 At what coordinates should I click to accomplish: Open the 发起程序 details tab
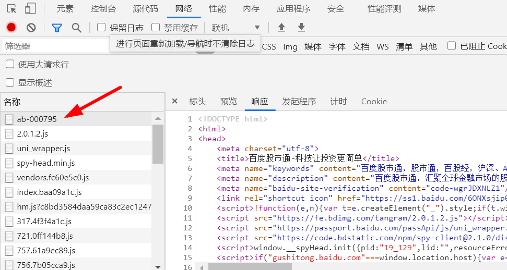(x=299, y=102)
